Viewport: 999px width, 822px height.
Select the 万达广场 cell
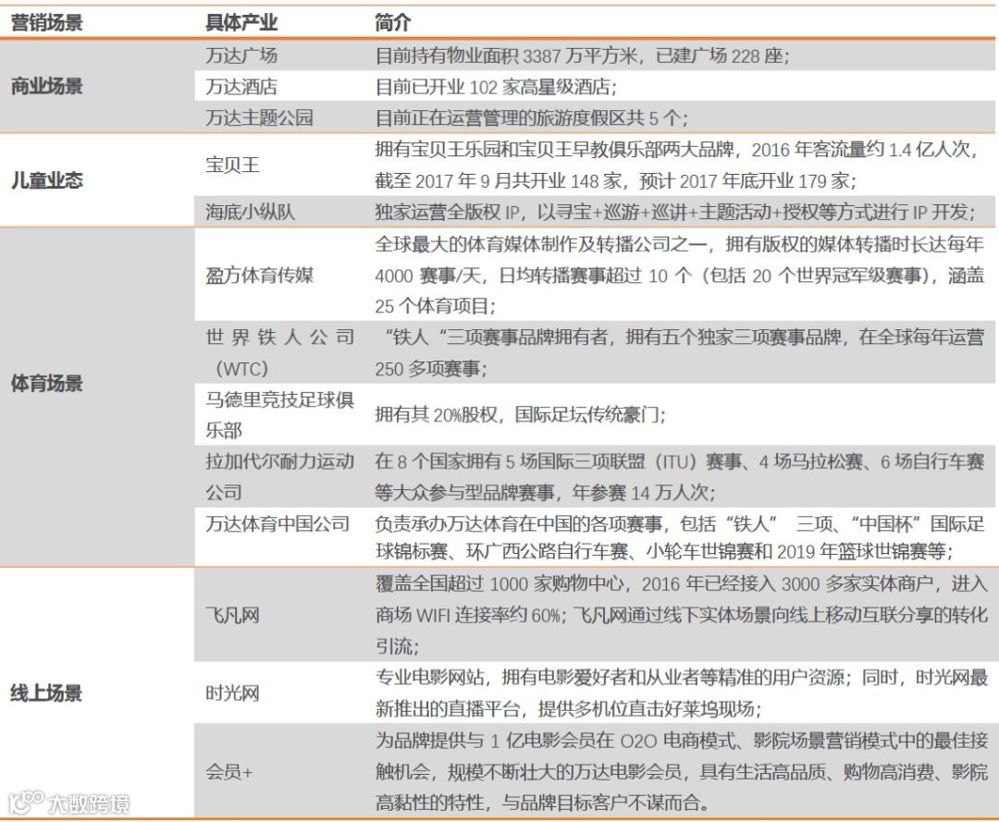240,55
